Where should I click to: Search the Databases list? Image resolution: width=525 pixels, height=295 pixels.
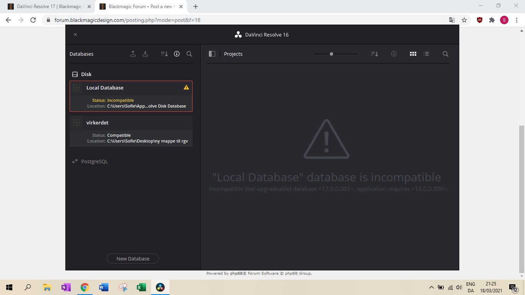(x=189, y=54)
